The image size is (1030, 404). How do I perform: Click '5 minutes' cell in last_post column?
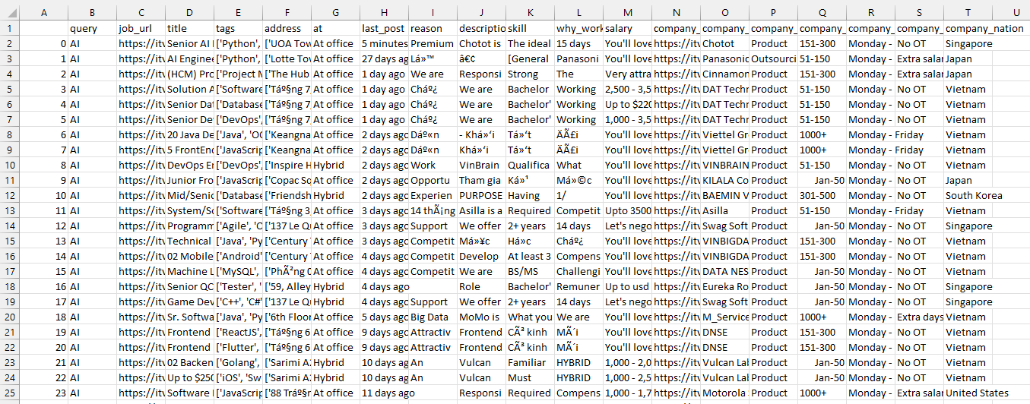click(384, 43)
